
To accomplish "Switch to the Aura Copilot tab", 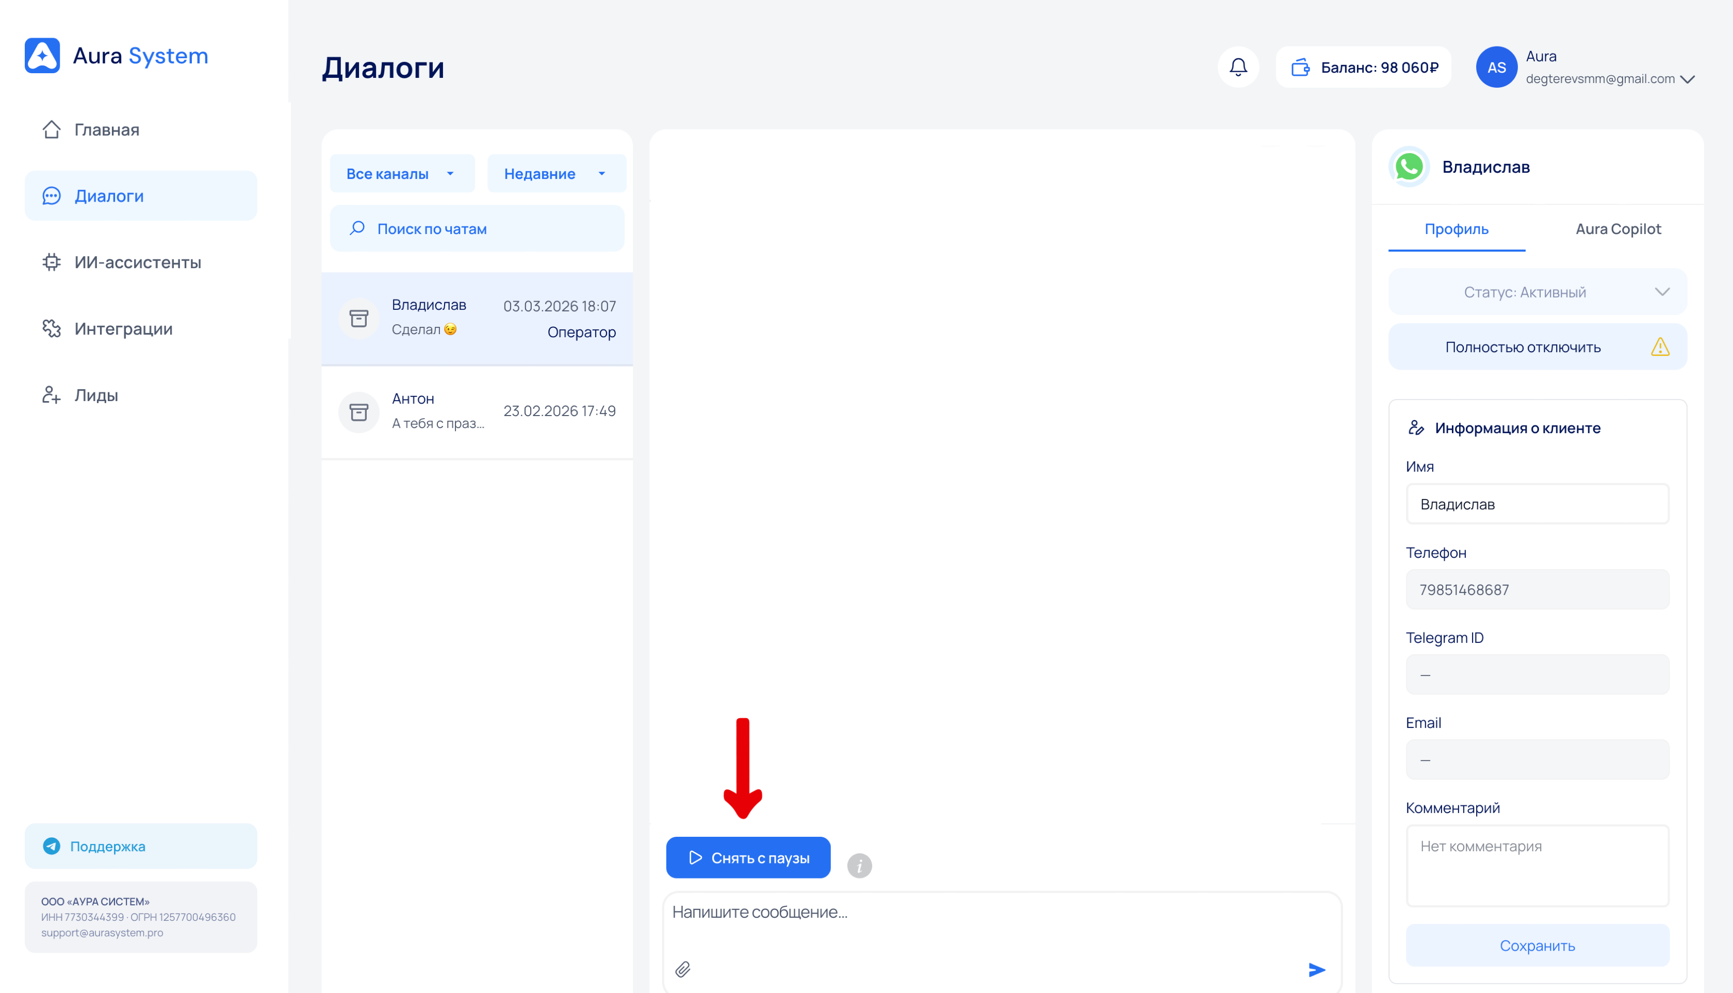I will click(1617, 229).
